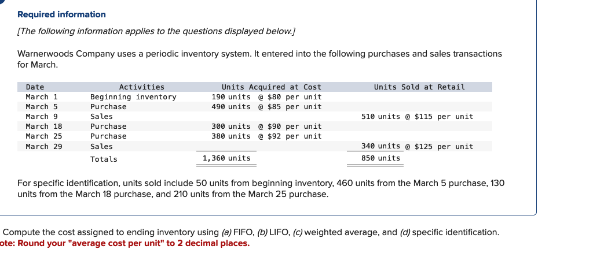Image resolution: width=604 pixels, height=253 pixels.
Task: Click the Totals row label
Action: coord(104,159)
